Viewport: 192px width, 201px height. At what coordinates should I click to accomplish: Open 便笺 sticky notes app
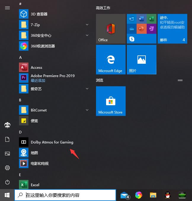tap(34, 121)
